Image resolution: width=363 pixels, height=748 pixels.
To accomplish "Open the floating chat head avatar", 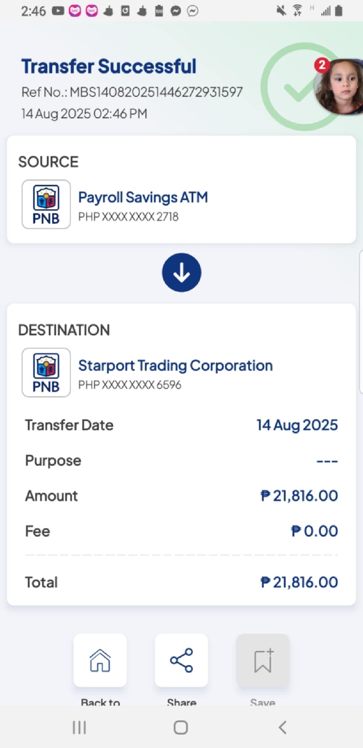I will click(x=341, y=86).
